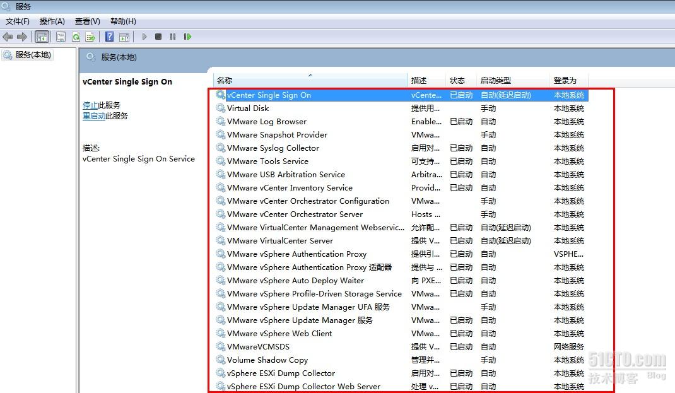
Task: Select VMware vSphere Auto Deploy Waiter row
Action: 401,281
